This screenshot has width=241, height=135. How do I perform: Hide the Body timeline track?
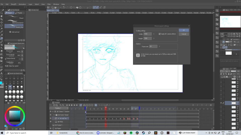[x=50, y=122]
